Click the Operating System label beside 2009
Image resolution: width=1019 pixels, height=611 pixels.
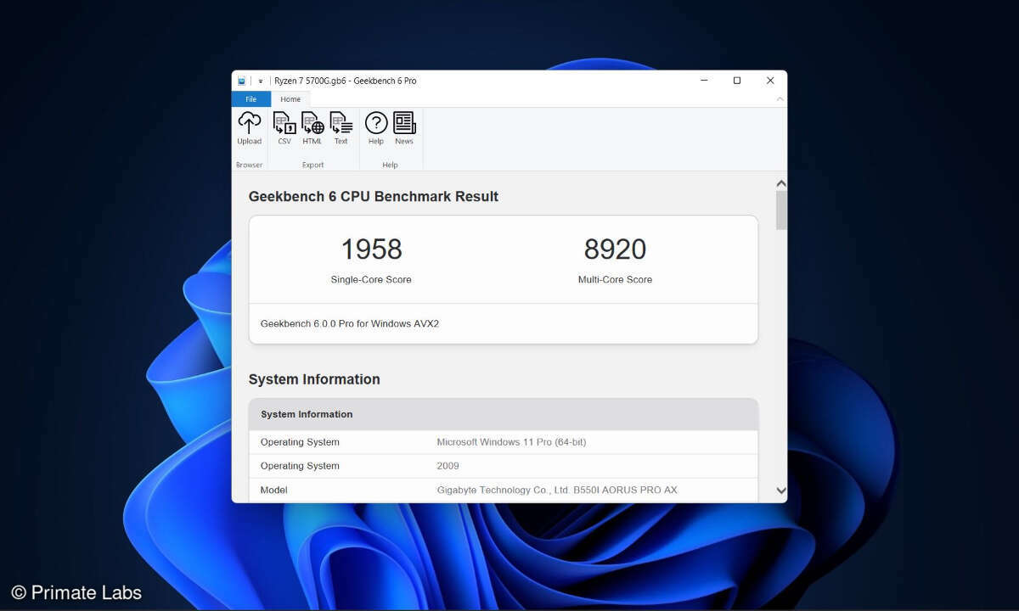300,466
